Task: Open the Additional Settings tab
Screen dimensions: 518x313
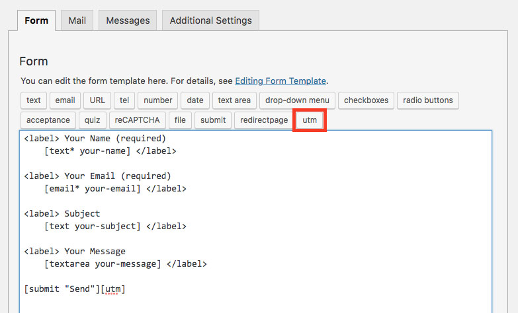Action: click(211, 20)
